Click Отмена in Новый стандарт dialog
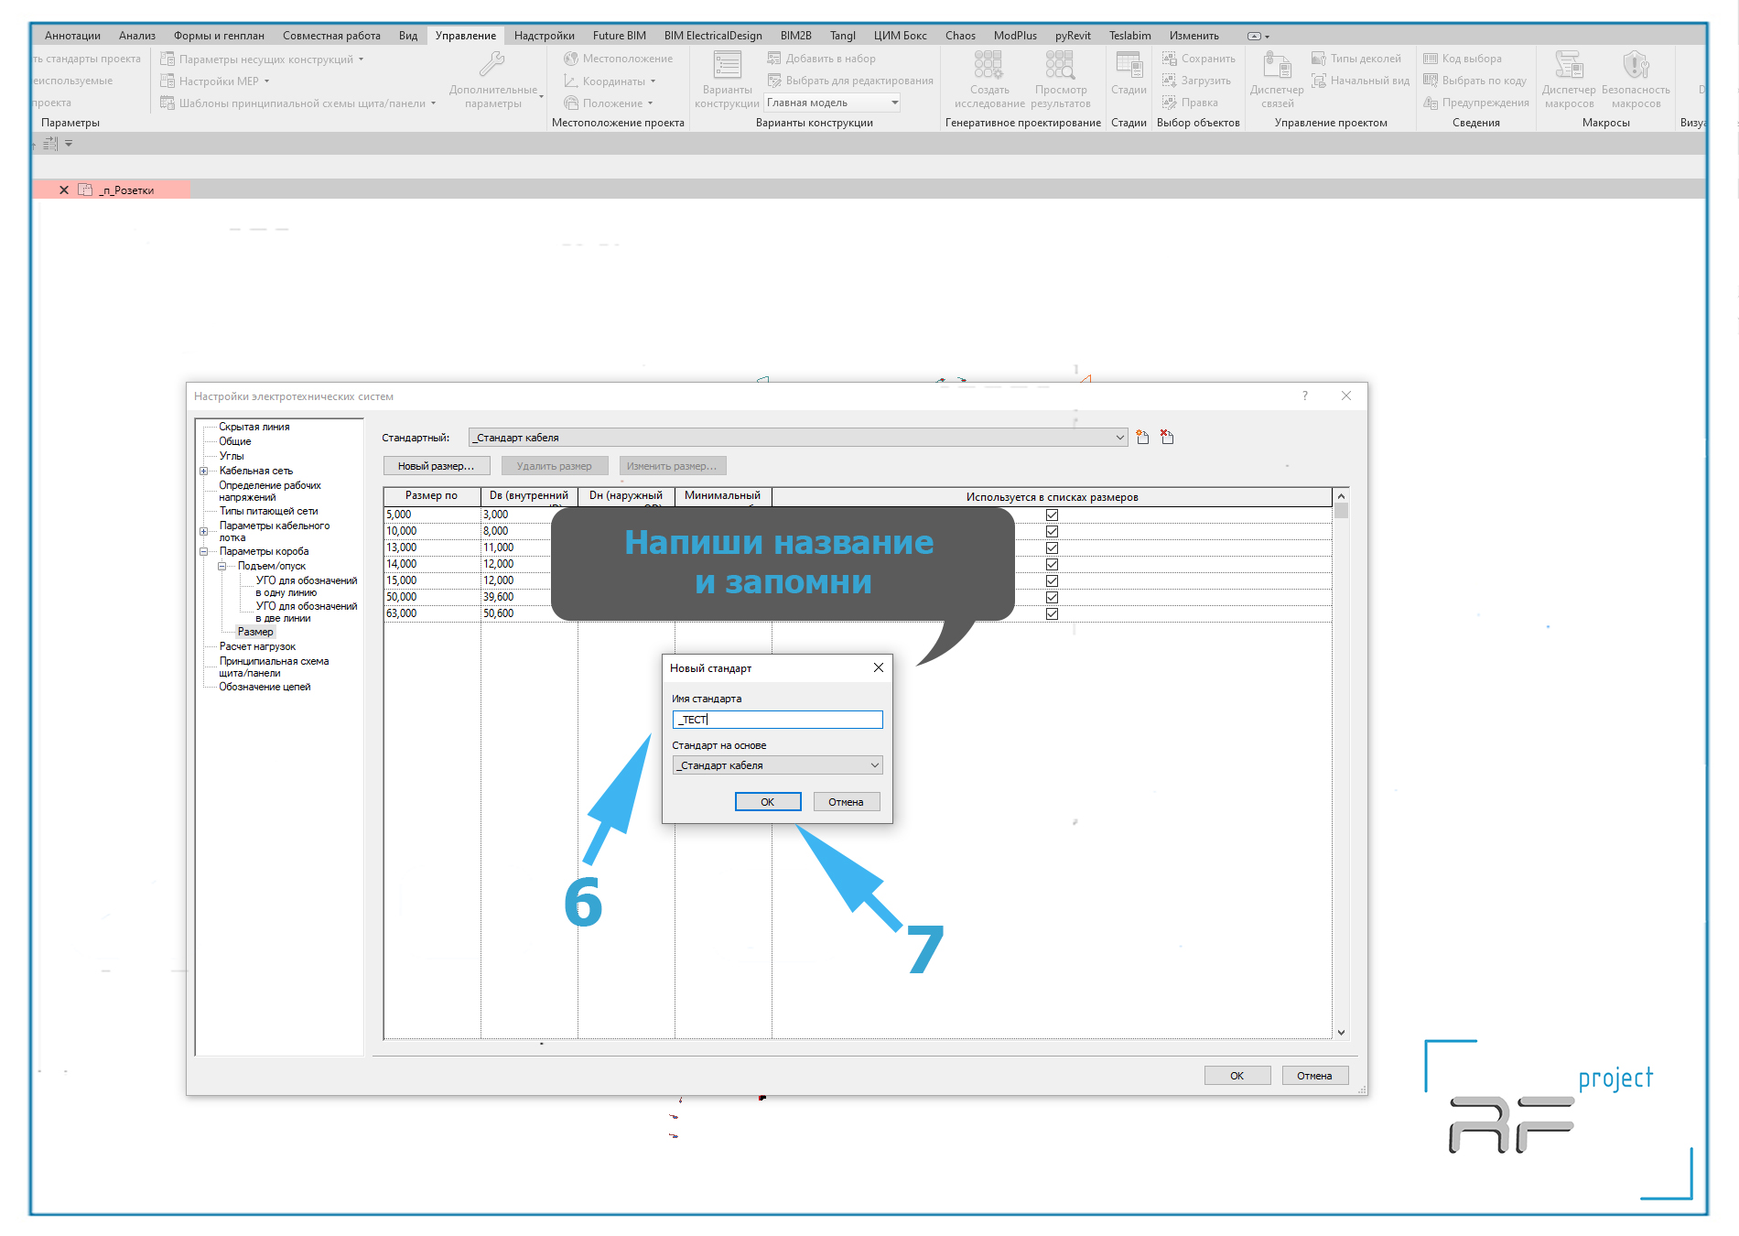This screenshot has width=1739, height=1236. pyautogui.click(x=847, y=802)
